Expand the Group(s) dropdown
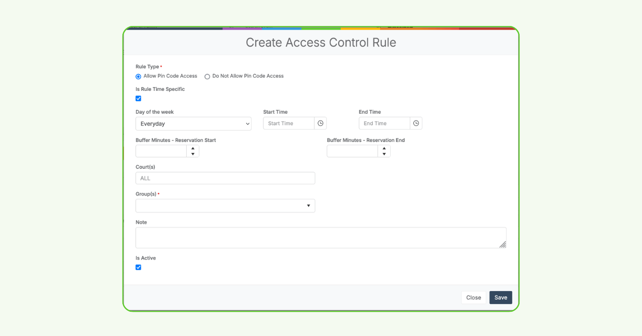Screen dimensions: 642x336 coord(225,206)
